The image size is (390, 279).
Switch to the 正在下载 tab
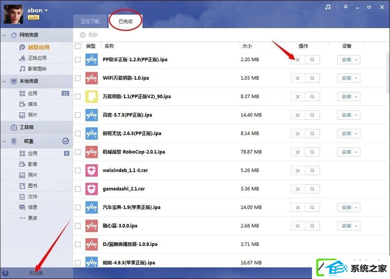[90, 21]
